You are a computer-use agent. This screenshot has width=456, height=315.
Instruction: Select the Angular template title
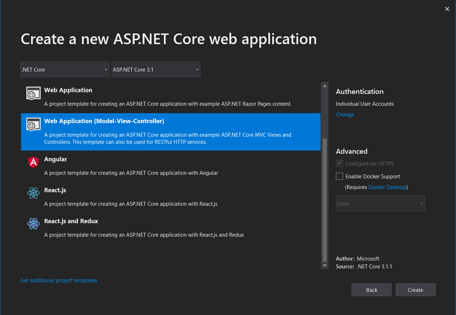tap(56, 159)
